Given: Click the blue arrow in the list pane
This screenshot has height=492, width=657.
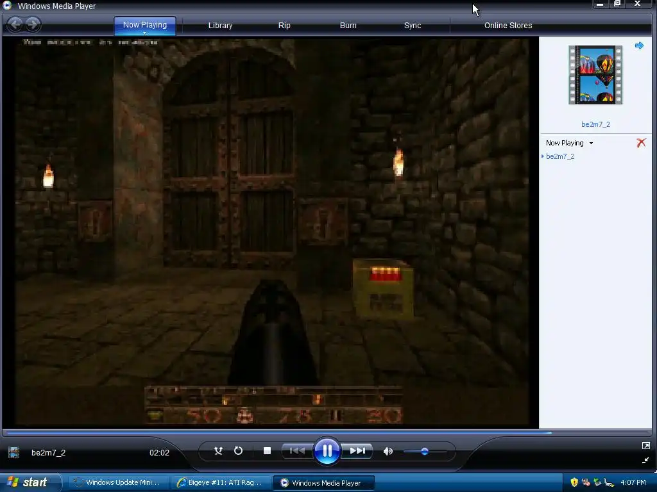Looking at the screenshot, I should point(639,45).
